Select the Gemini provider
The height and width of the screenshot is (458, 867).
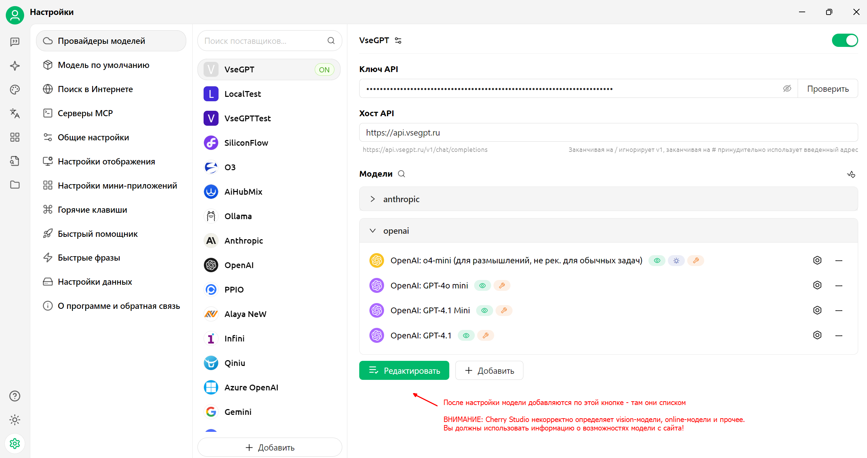(269, 412)
